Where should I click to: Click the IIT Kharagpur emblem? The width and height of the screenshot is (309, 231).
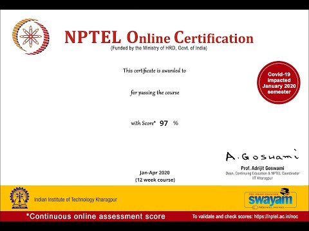pos(19,198)
